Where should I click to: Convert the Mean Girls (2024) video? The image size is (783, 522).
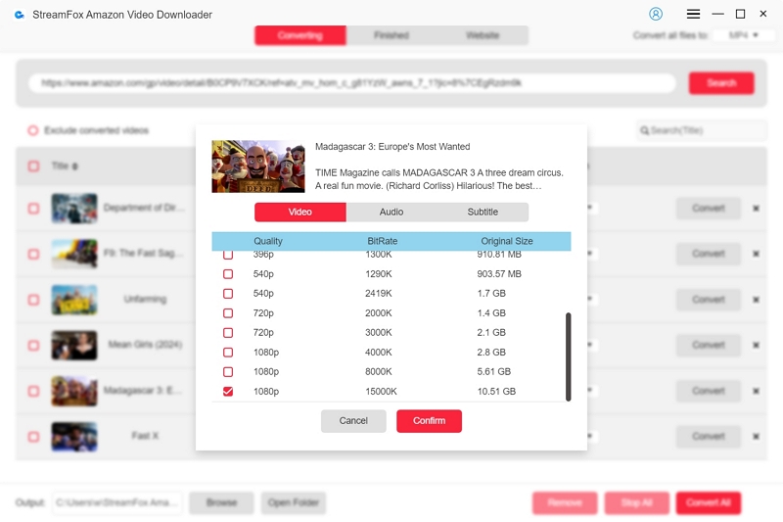[x=709, y=345]
